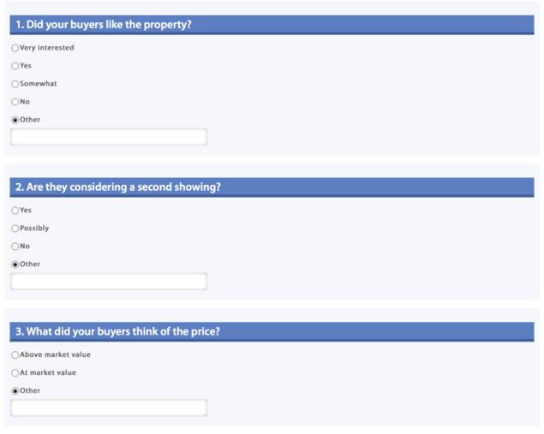Click the Other text field for question 3
Viewport: 544px width, 434px height.
[109, 408]
